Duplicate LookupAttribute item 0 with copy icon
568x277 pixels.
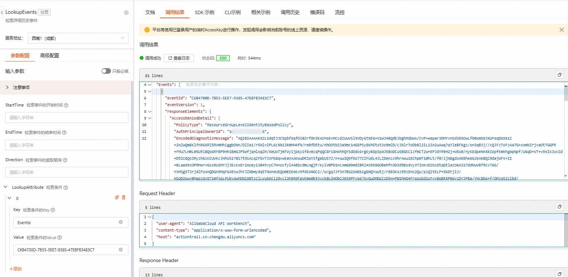[x=117, y=197]
